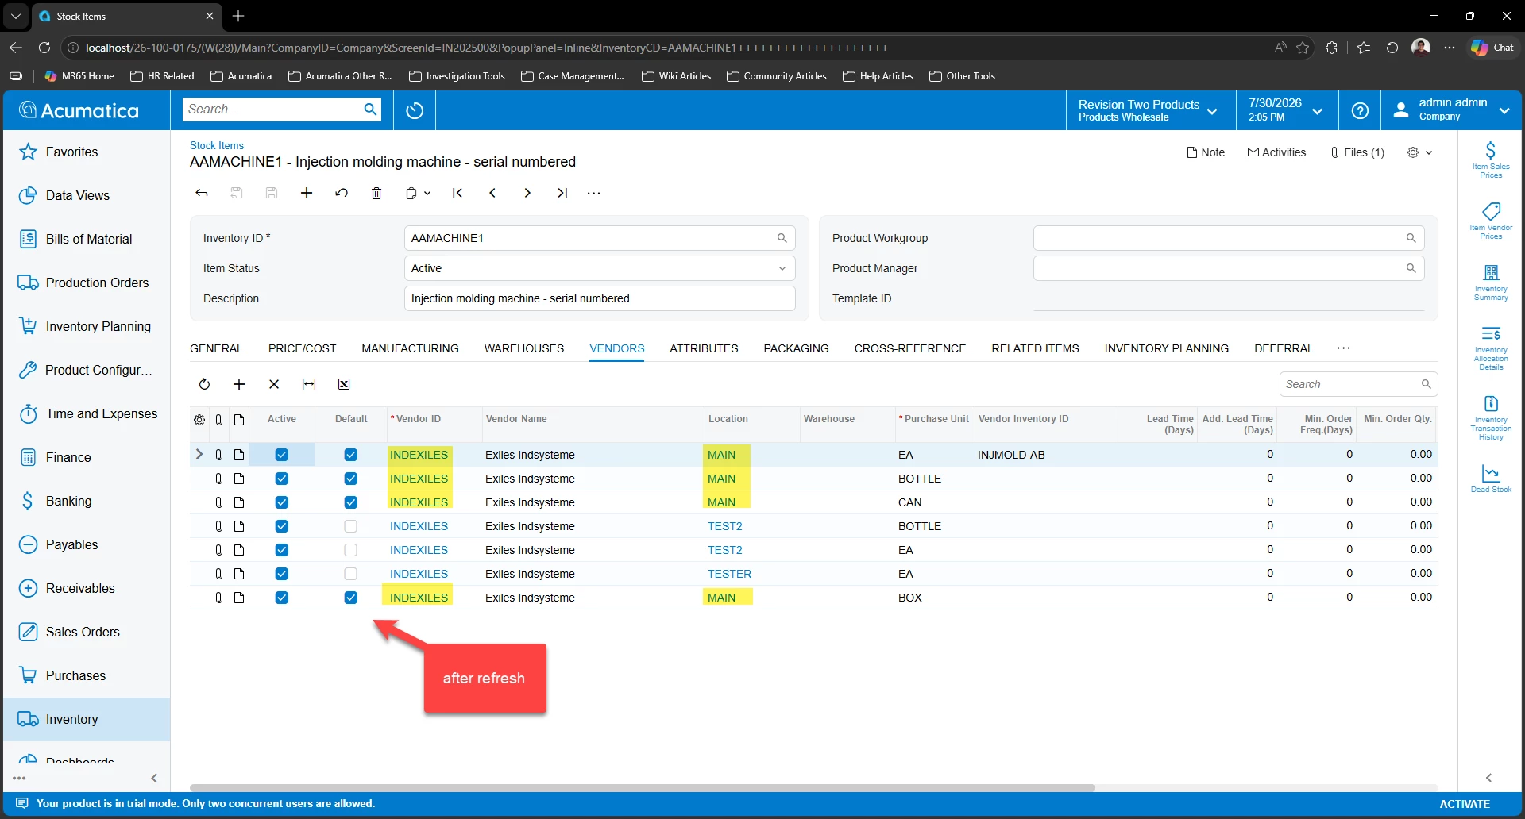The height and width of the screenshot is (819, 1525).
Task: Click the Inventory ID field
Action: pyautogui.click(x=600, y=238)
